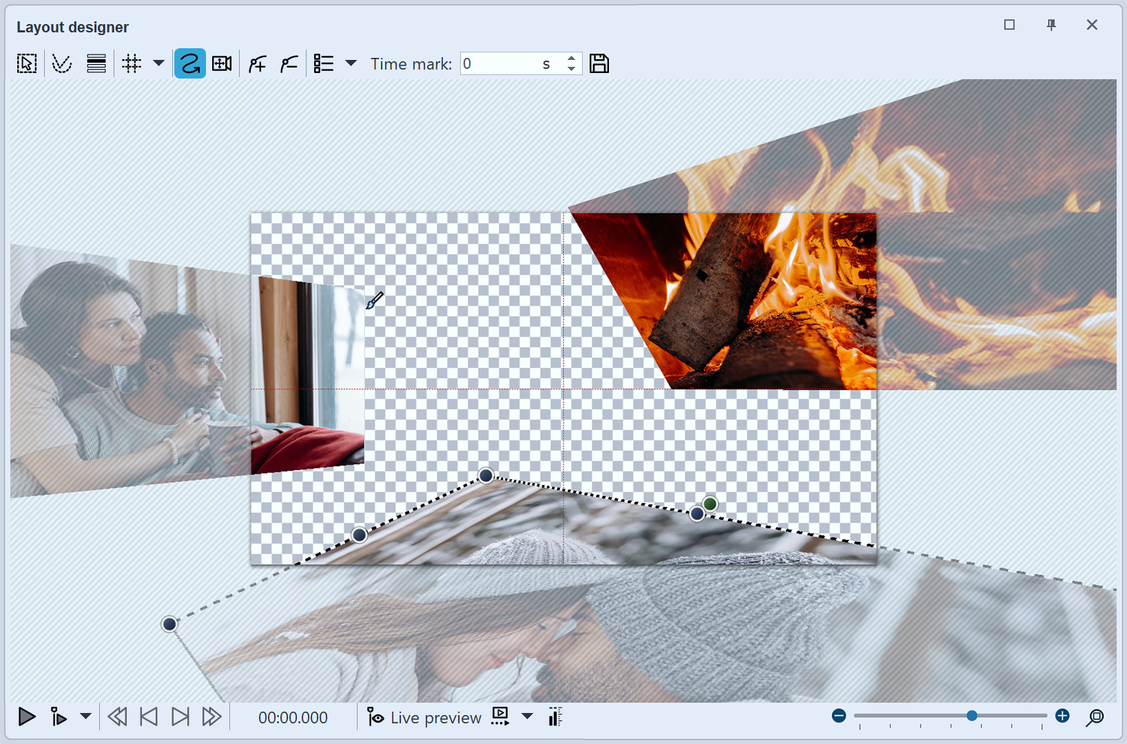This screenshot has height=744, width=1127.
Task: Toggle the object properties list view
Action: (322, 63)
